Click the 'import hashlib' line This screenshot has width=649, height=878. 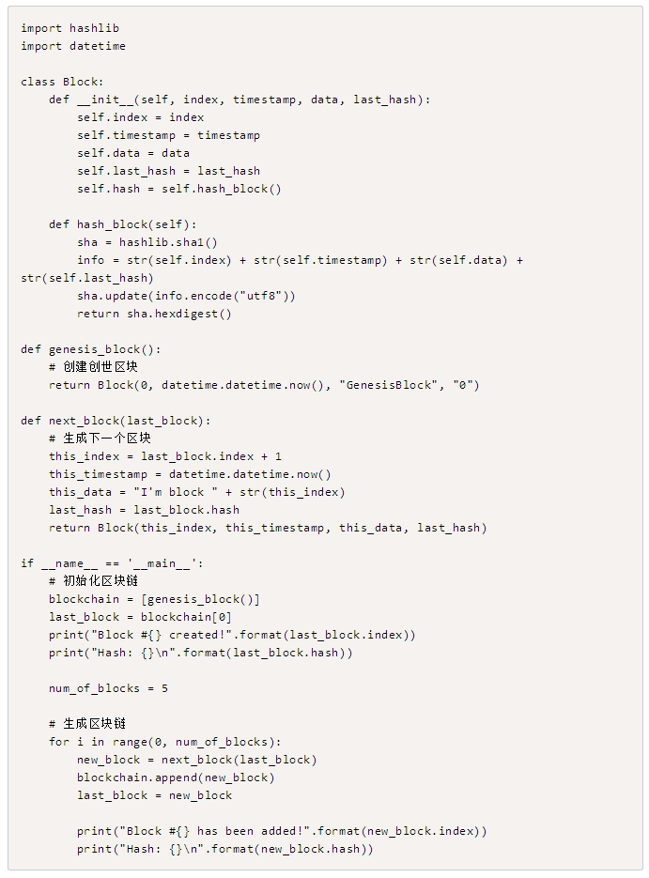point(70,28)
